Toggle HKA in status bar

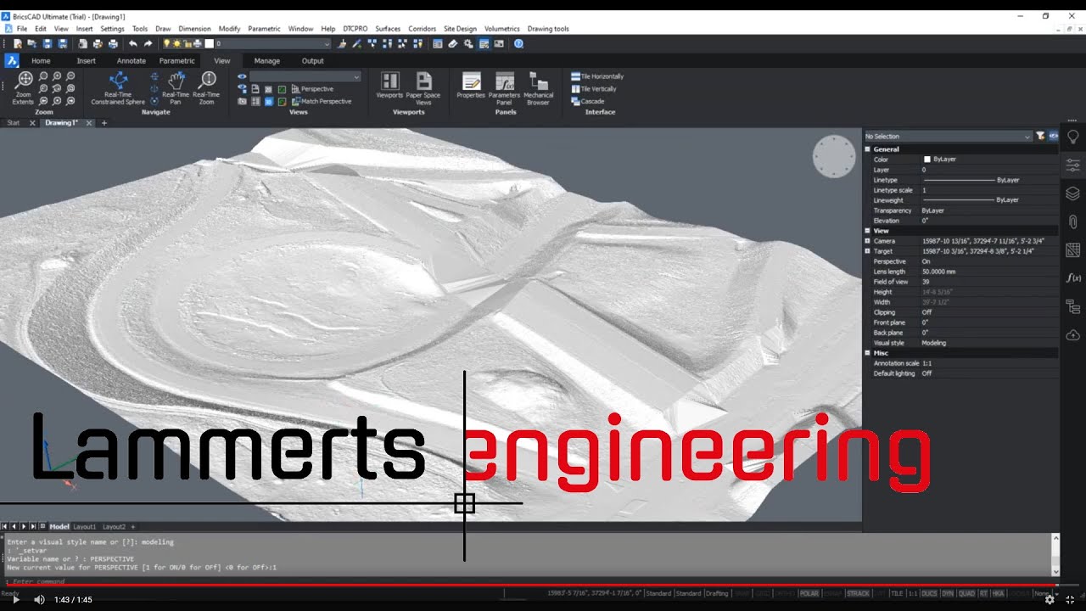998,593
